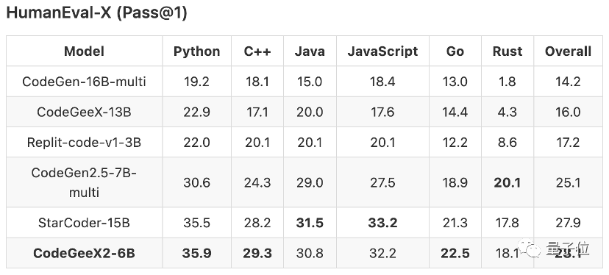
Task: Click CodeGen-16B-multi's 1.8 Rust score
Action: point(508,82)
